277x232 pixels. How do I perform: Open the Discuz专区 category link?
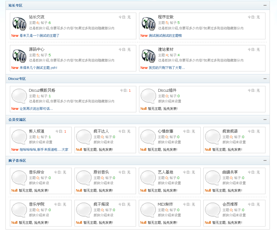[17, 79]
